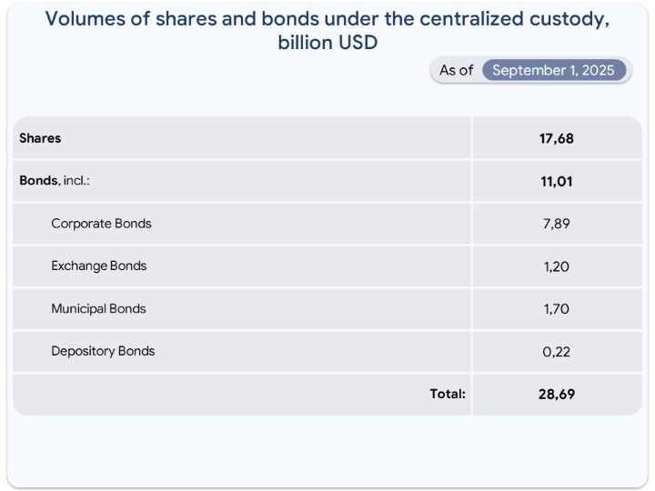
Task: Click the Corporate Bonds value 7,89
Action: (x=556, y=224)
